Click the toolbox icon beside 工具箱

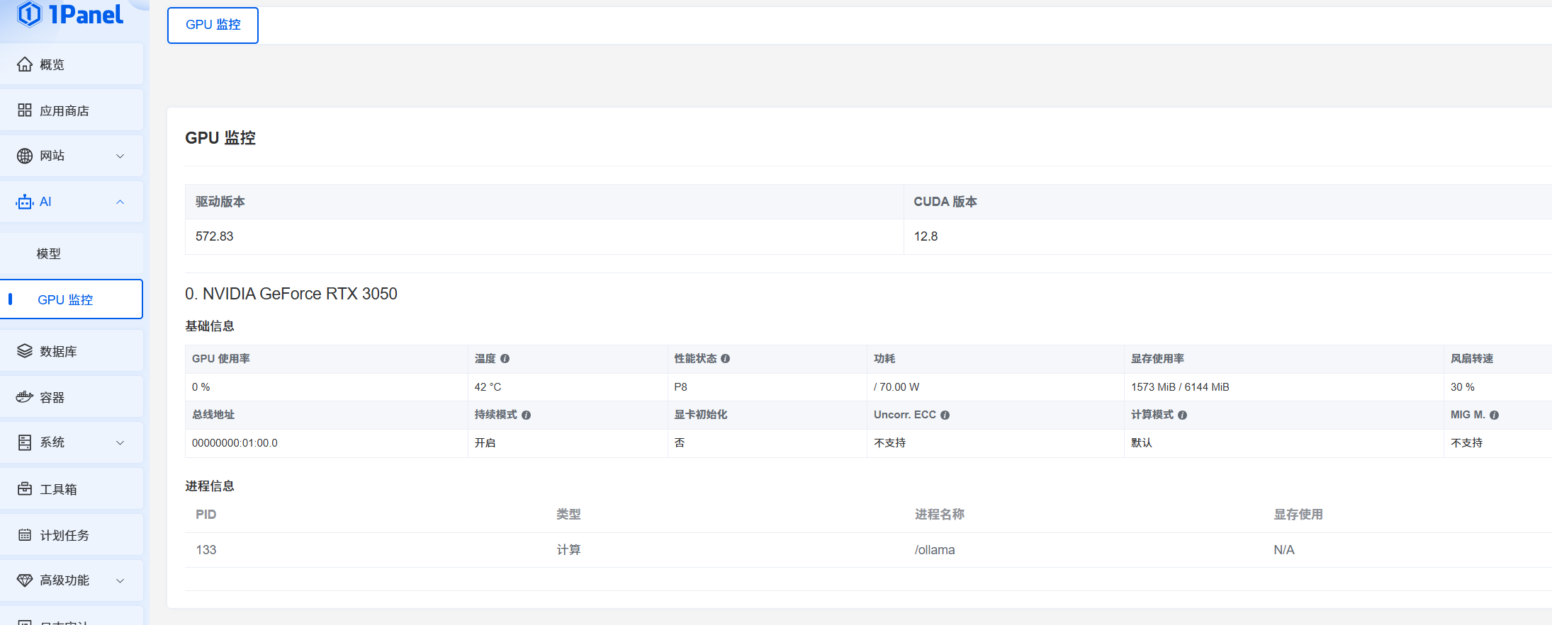[x=25, y=489]
